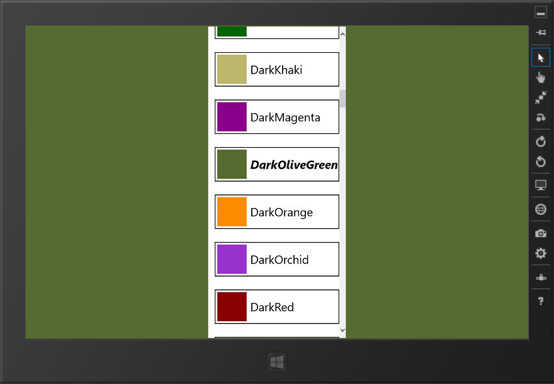The image size is (554, 384).
Task: Click scroll up arrow in color list
Action: click(x=342, y=35)
